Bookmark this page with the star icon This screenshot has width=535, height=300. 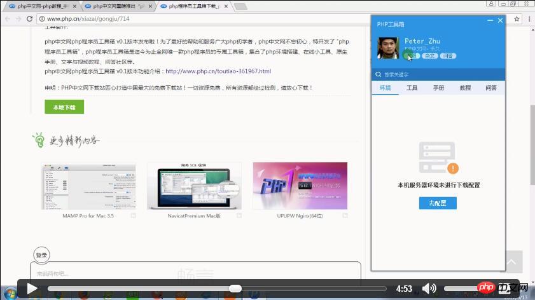tap(517, 19)
